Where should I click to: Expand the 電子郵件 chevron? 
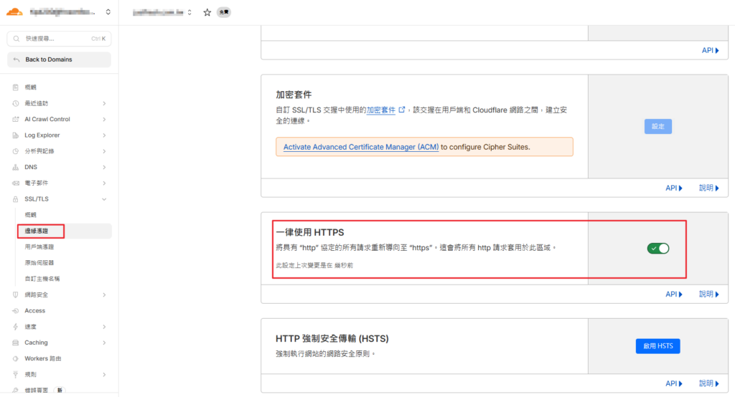(104, 183)
